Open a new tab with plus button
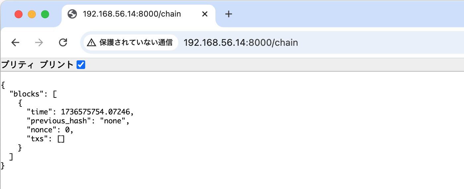Screen dimensions: 464x189 click(x=228, y=14)
